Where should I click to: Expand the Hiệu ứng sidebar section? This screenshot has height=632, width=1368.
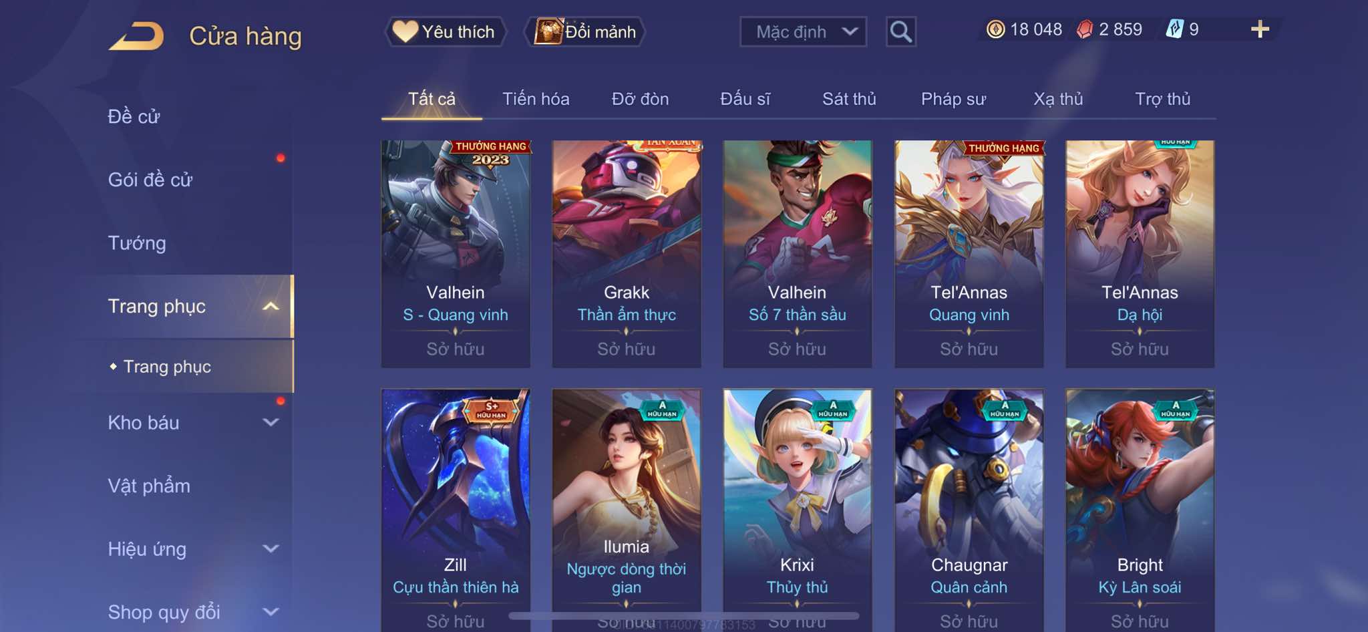[271, 549]
